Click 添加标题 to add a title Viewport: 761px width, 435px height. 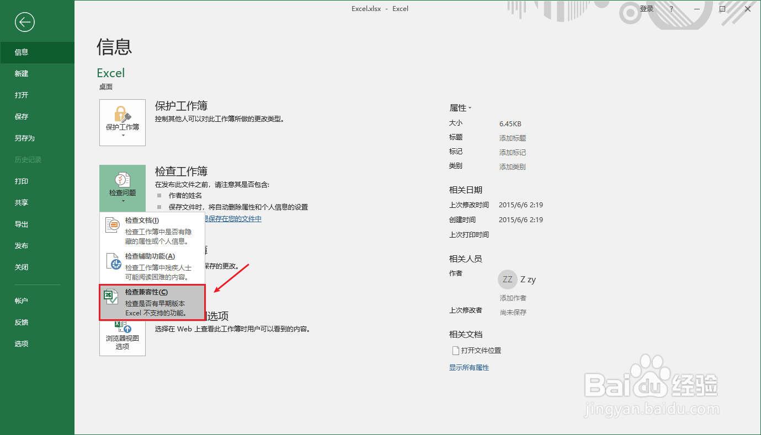coord(513,138)
